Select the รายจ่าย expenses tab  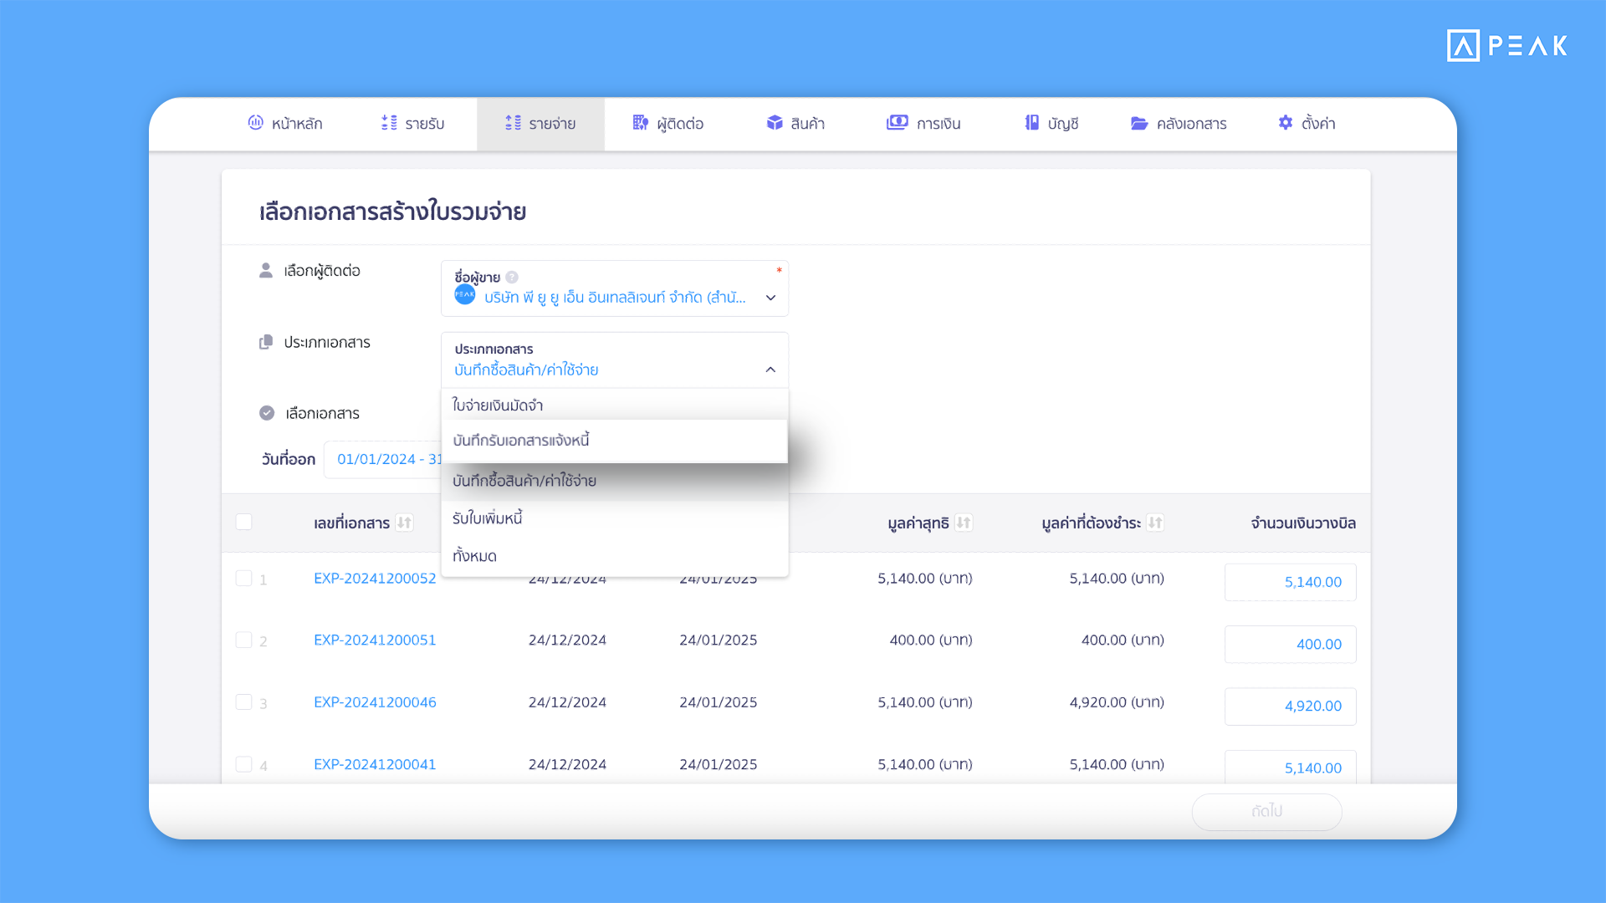(540, 123)
